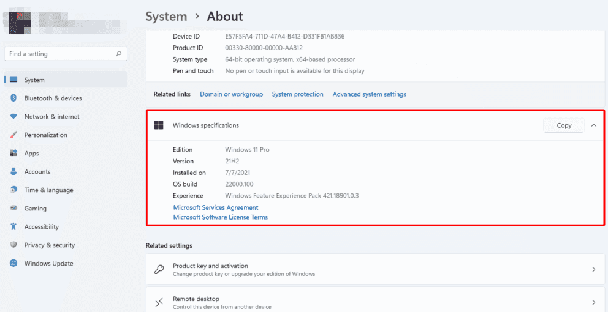The image size is (608, 312).
Task: Click the Related settings heading
Action: (x=169, y=245)
